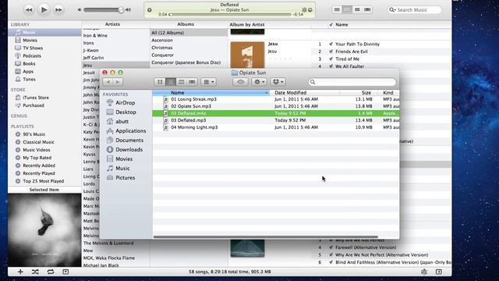Toggle checkbox for Friends Are Evil
This screenshot has height=281, width=499.
tap(331, 52)
